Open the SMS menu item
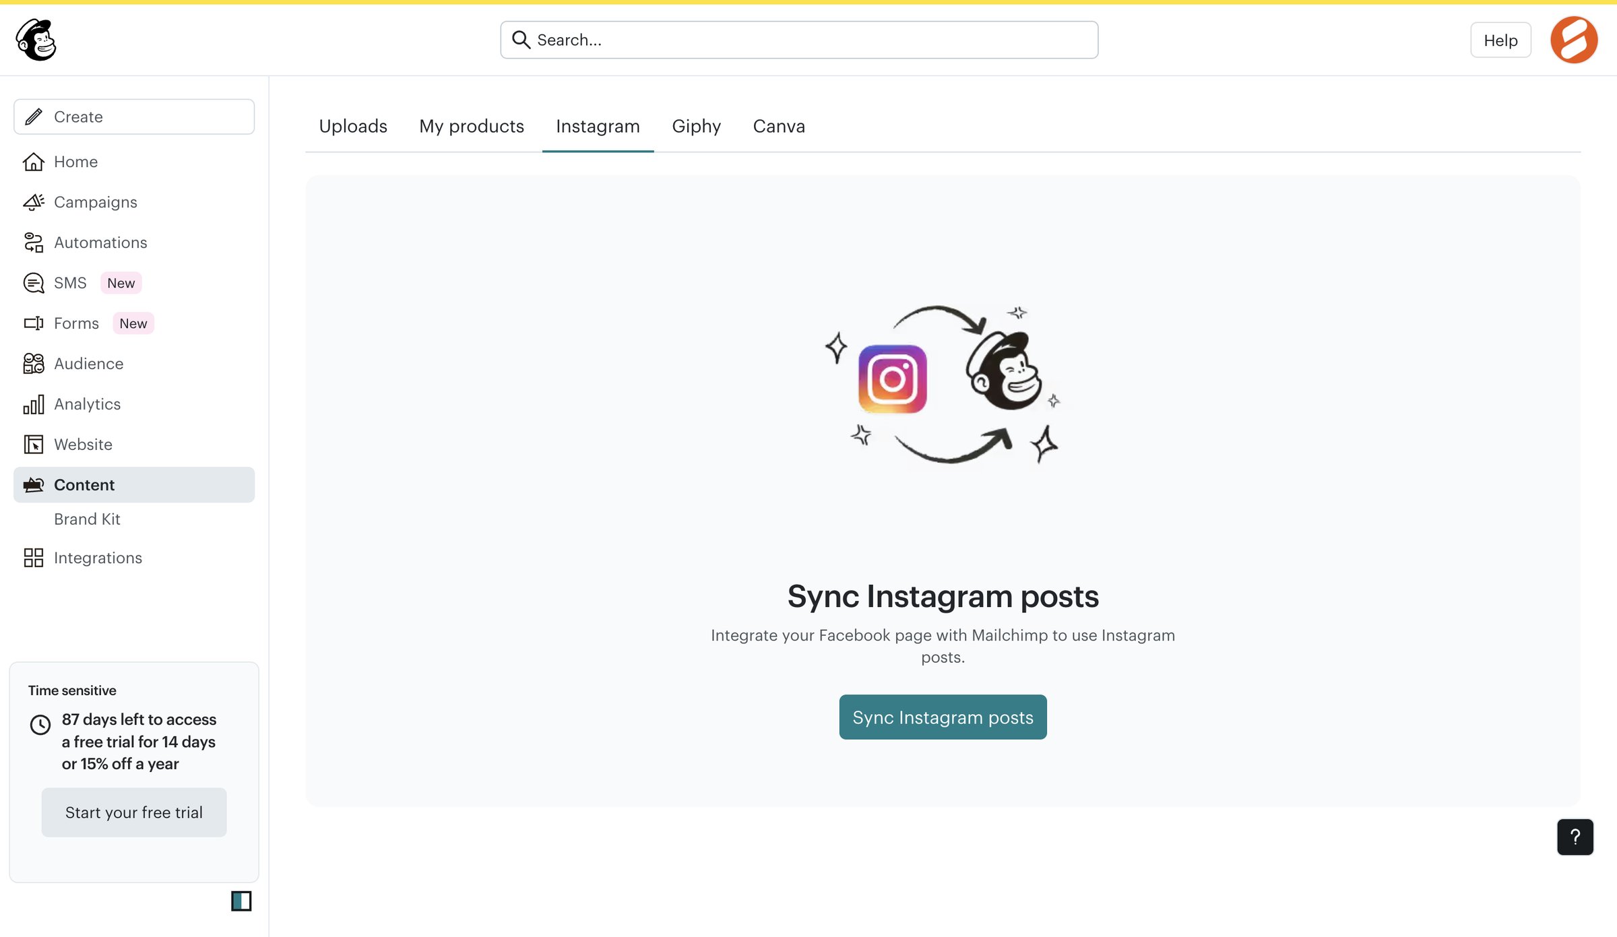 point(134,283)
